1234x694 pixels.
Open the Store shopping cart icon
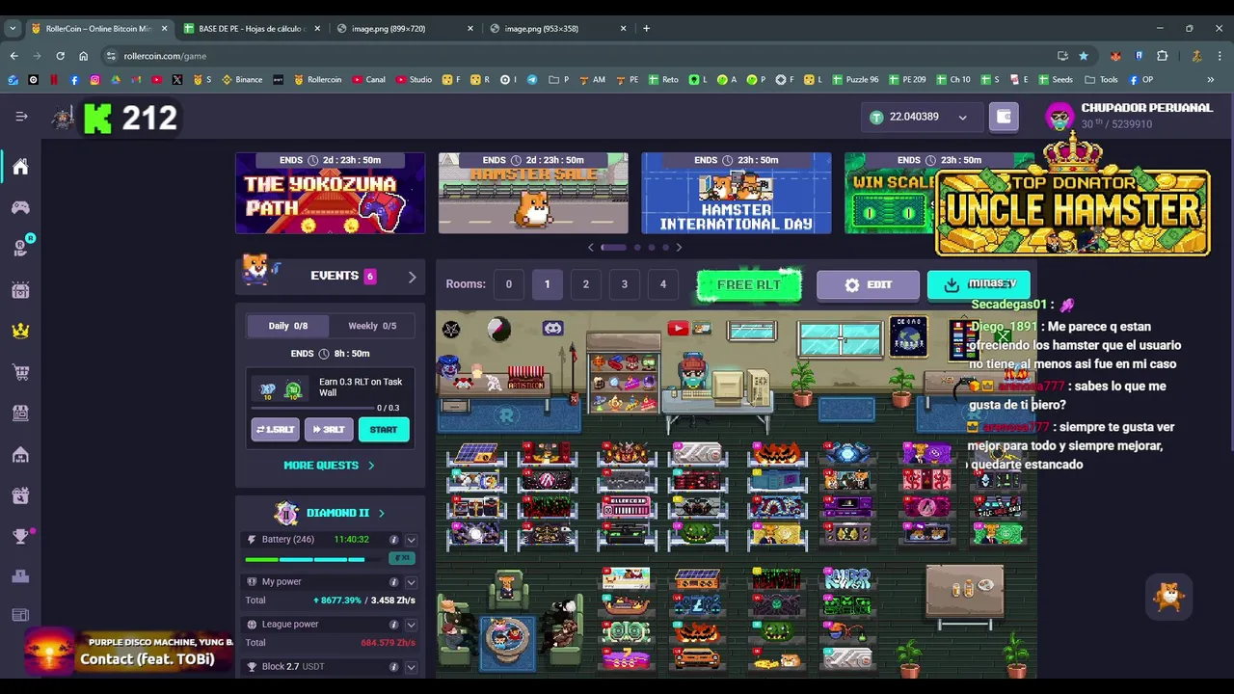pos(20,371)
